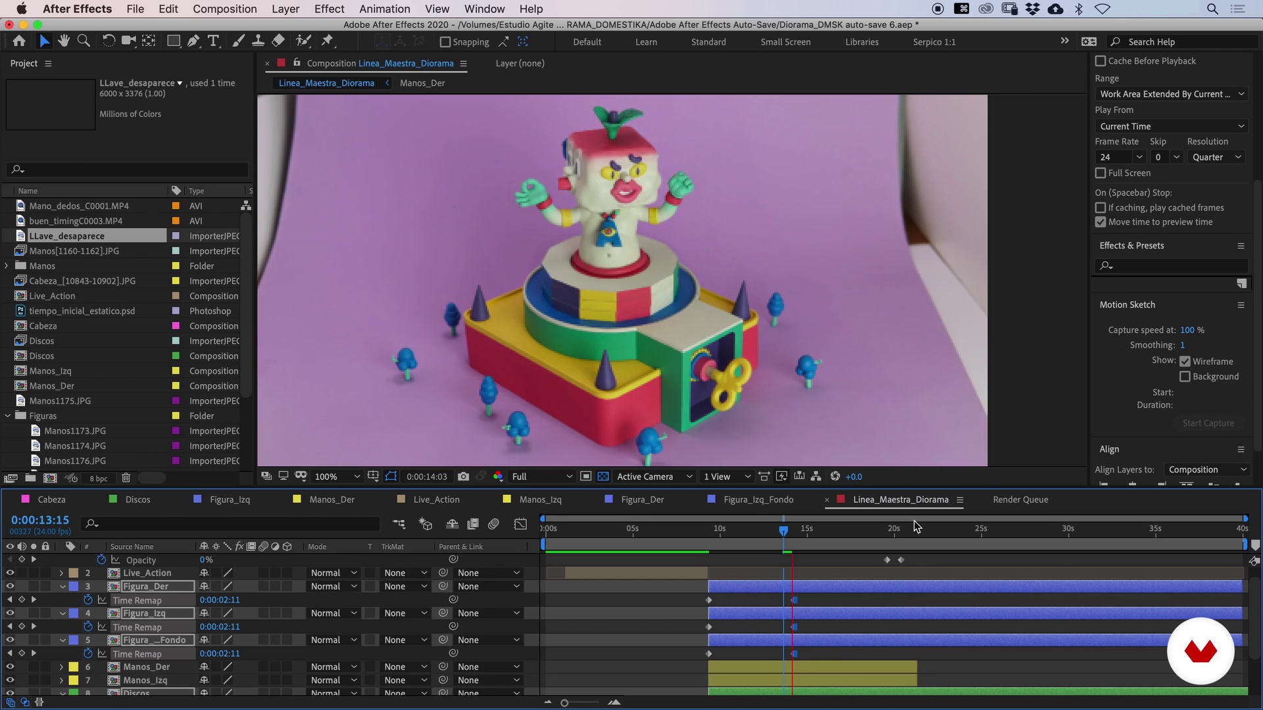Switch to the Render Queue tab
Viewport: 1263px width, 710px height.
point(1020,500)
